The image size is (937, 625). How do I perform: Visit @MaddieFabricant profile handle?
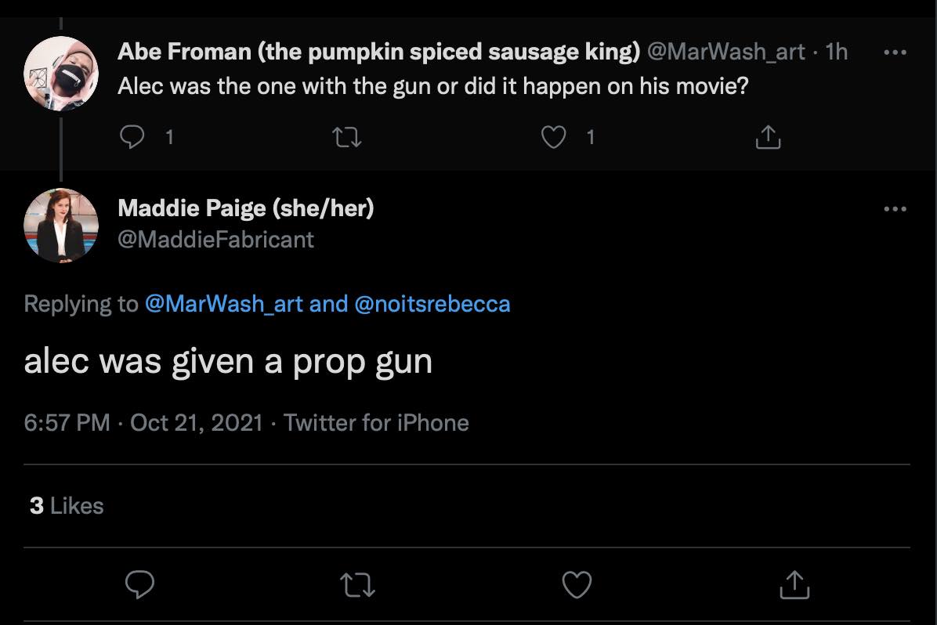pyautogui.click(x=215, y=240)
